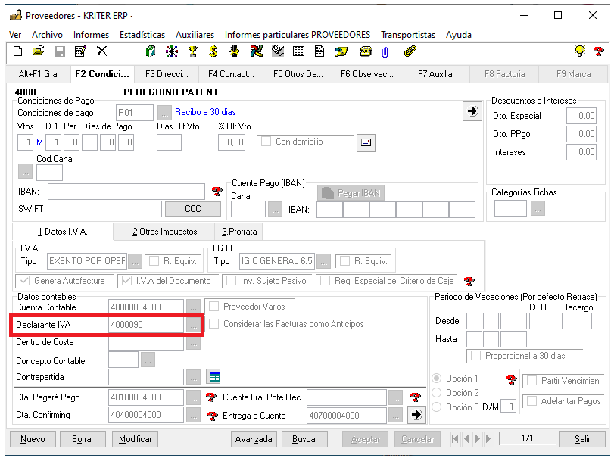
Task: Click help icon beside Reg. Especial del Criterio
Action: (469, 281)
